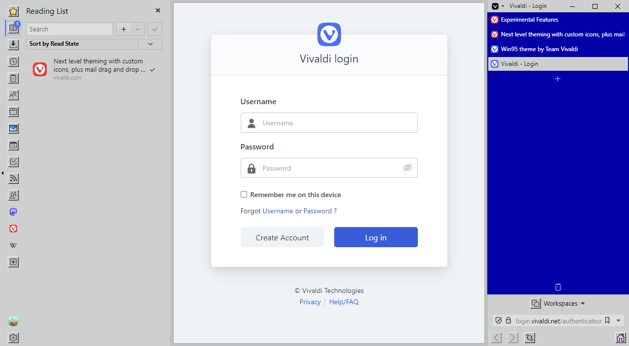Open the Downloads panel icon
The image size is (629, 346).
tap(13, 45)
